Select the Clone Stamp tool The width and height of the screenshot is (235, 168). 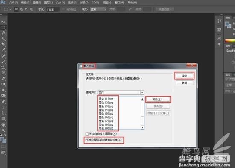click(3, 67)
